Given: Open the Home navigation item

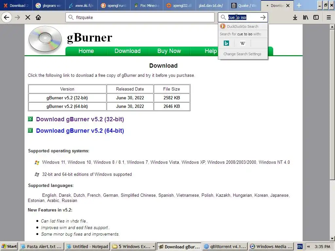Looking at the screenshot, I should (86, 51).
